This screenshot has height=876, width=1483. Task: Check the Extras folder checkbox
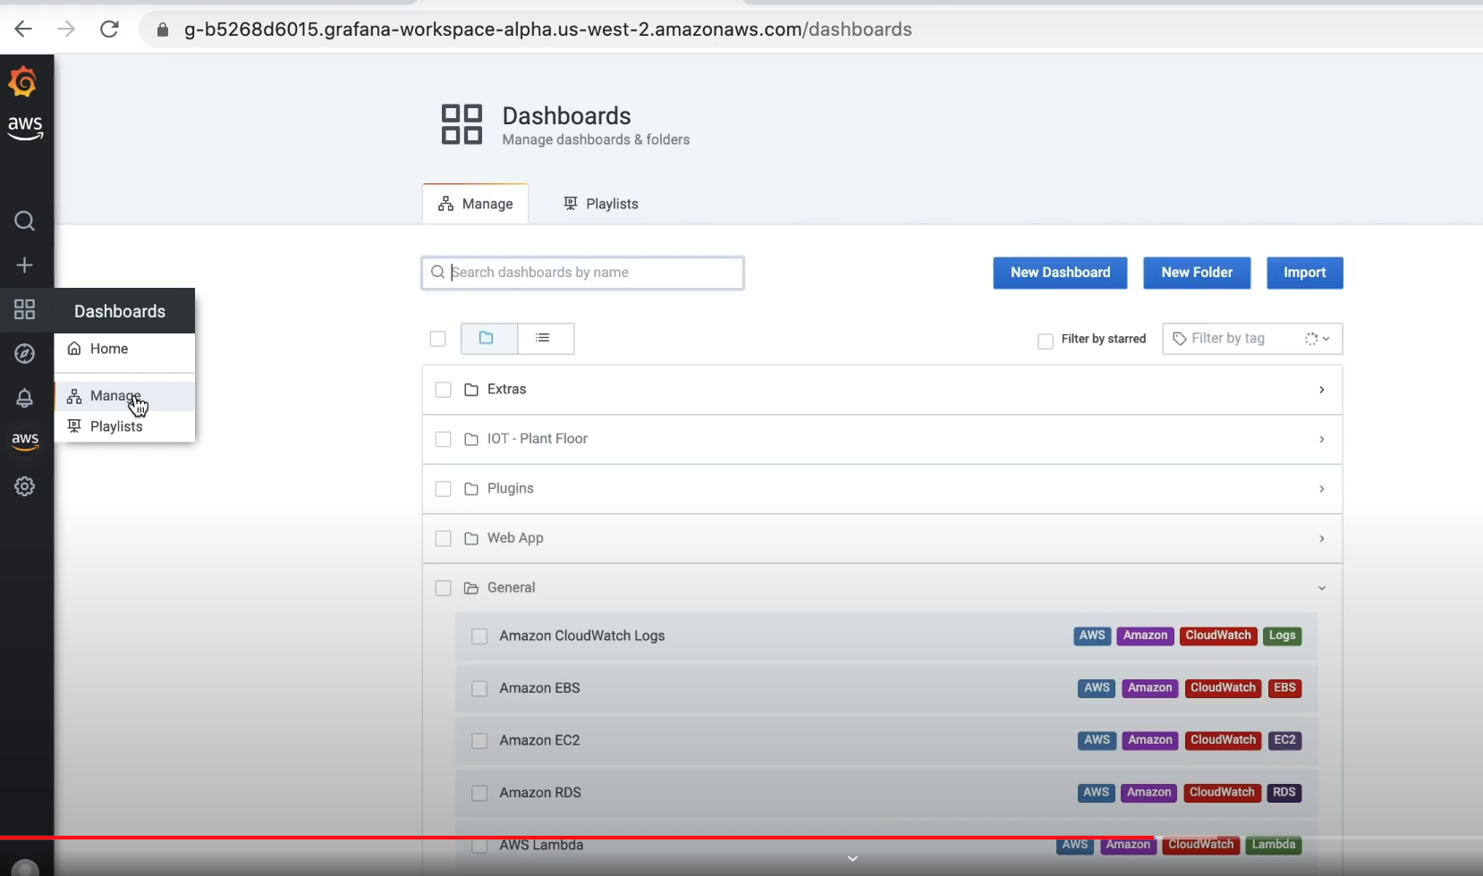click(443, 390)
